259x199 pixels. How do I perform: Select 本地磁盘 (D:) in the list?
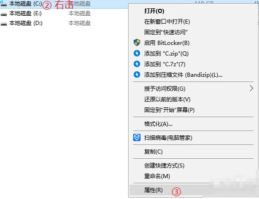26,23
